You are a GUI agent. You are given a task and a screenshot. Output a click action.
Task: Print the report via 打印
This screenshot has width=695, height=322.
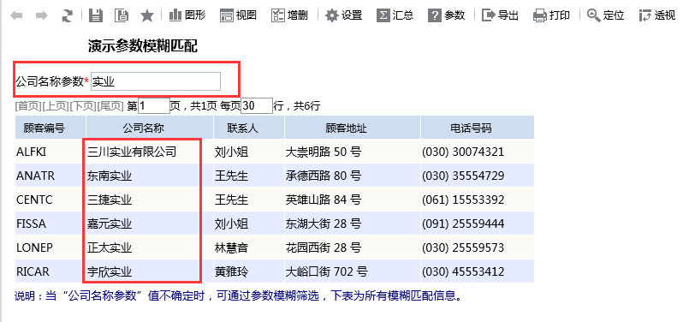pos(551,15)
